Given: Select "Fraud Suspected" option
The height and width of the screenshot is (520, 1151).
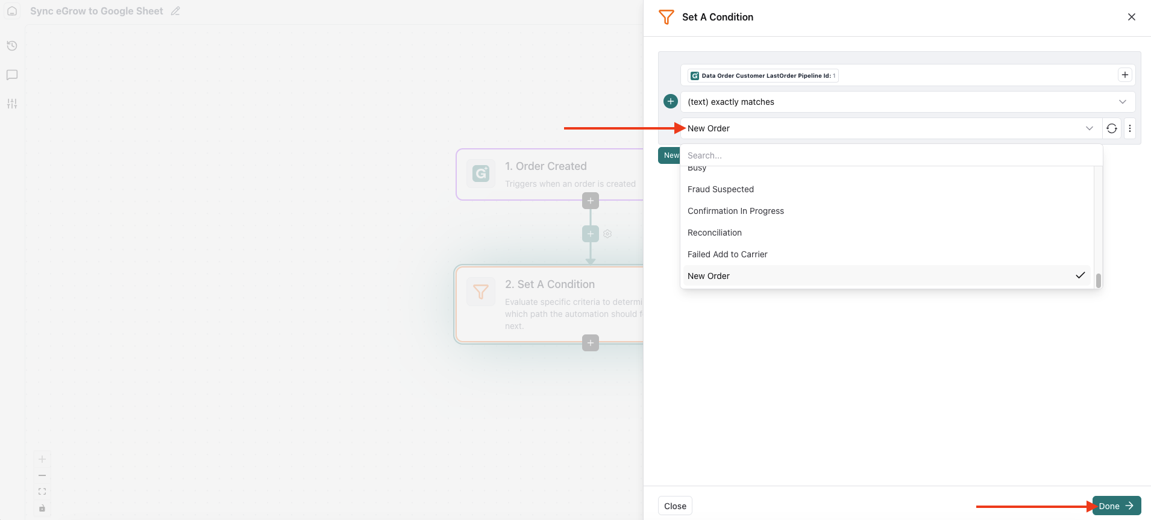Looking at the screenshot, I should point(721,189).
